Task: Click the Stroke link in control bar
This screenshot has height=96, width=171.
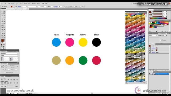Action: (x=19, y=7)
